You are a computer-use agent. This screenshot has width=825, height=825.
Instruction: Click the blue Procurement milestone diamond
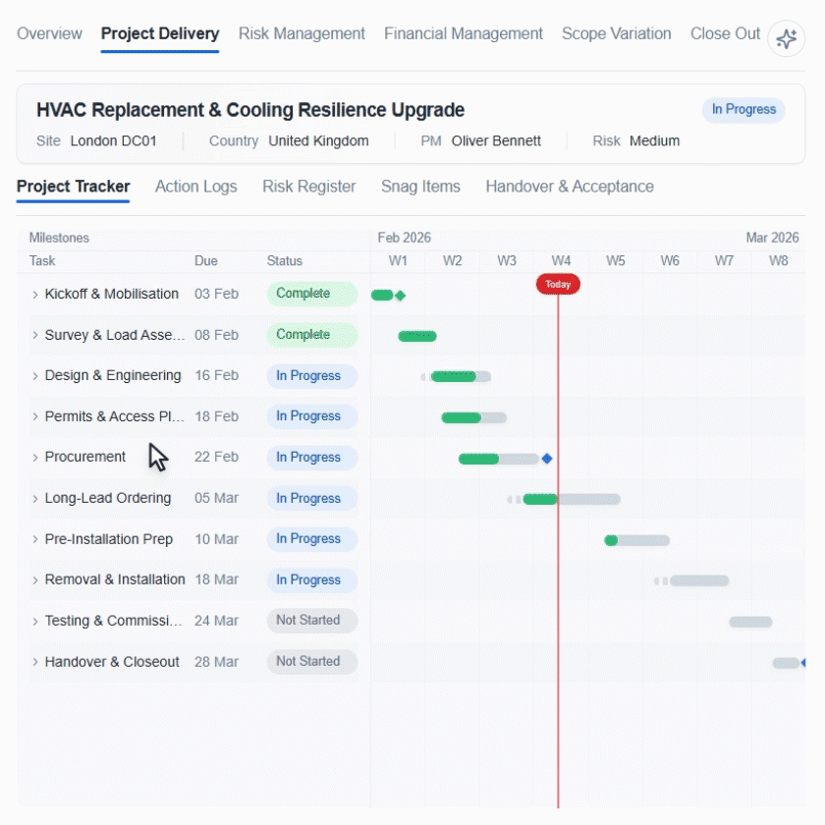[547, 459]
